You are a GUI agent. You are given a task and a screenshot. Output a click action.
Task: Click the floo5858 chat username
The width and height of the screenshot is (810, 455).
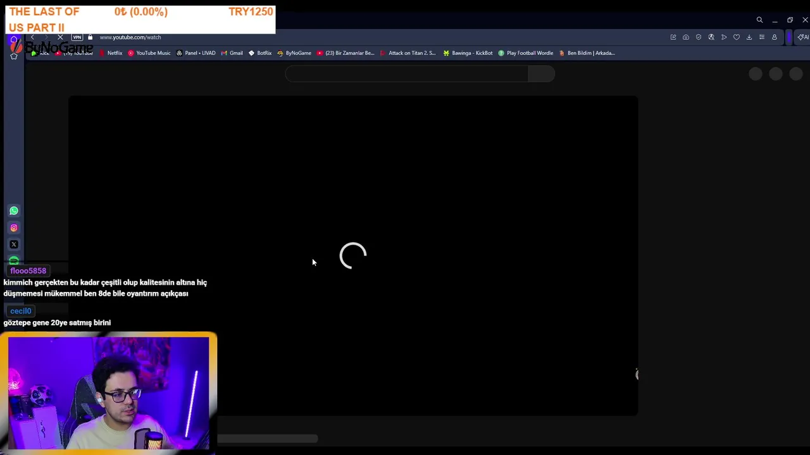coord(28,270)
